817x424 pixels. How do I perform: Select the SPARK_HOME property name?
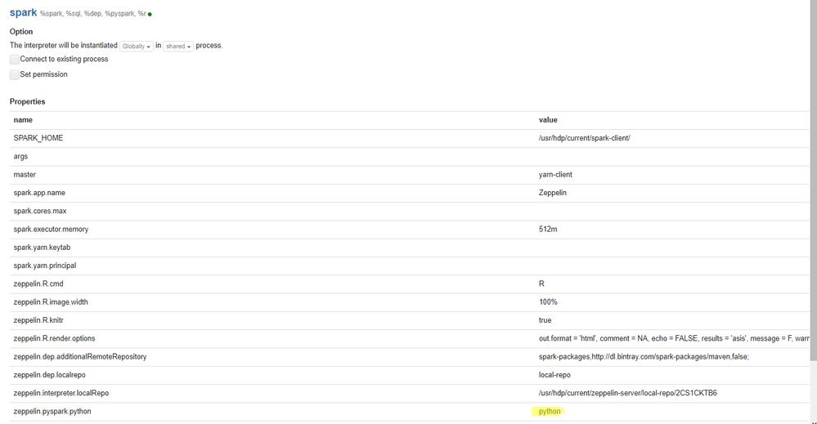click(38, 138)
